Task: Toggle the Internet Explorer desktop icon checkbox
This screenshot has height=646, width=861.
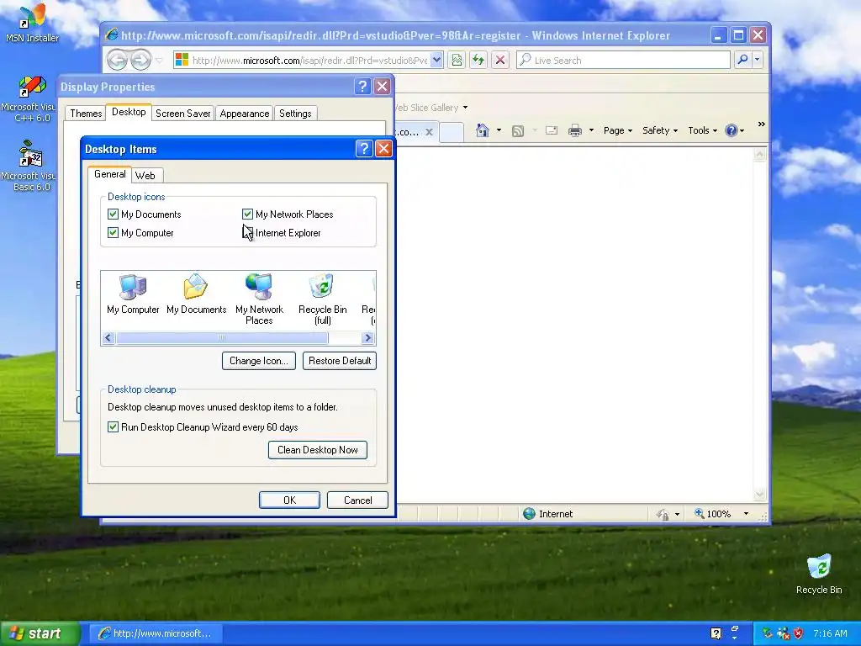Action: 248,233
